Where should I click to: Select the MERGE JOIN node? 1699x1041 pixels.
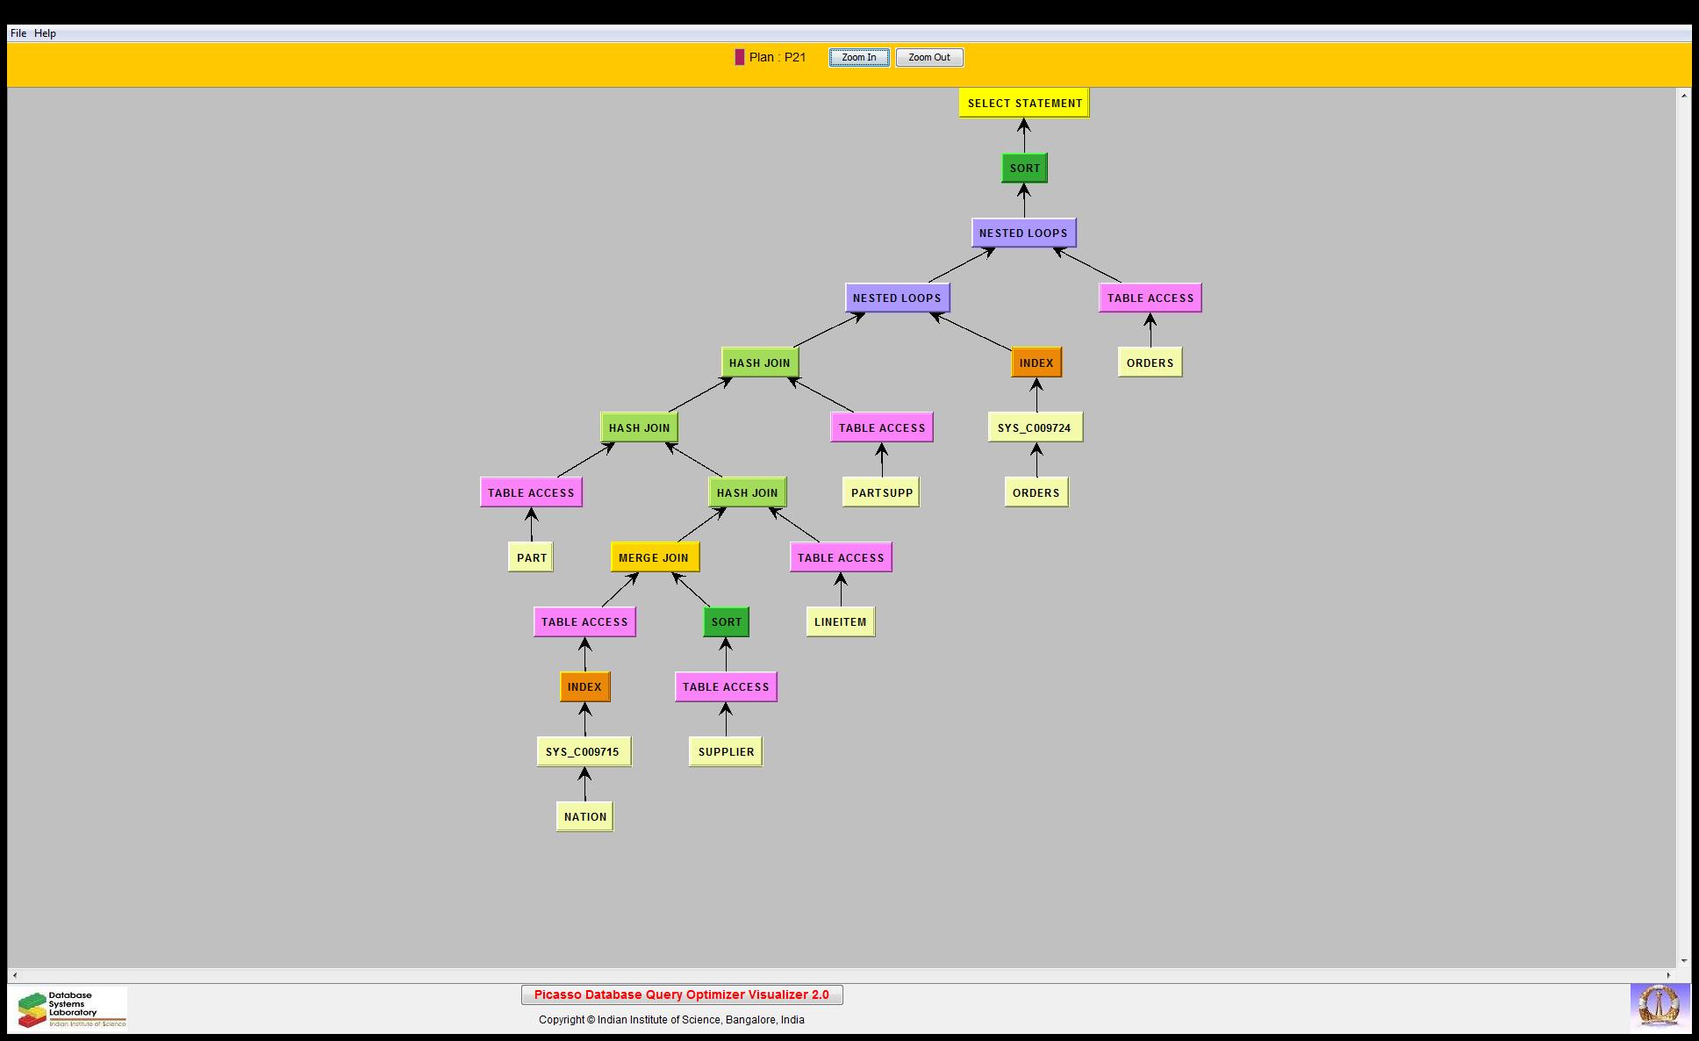654,557
